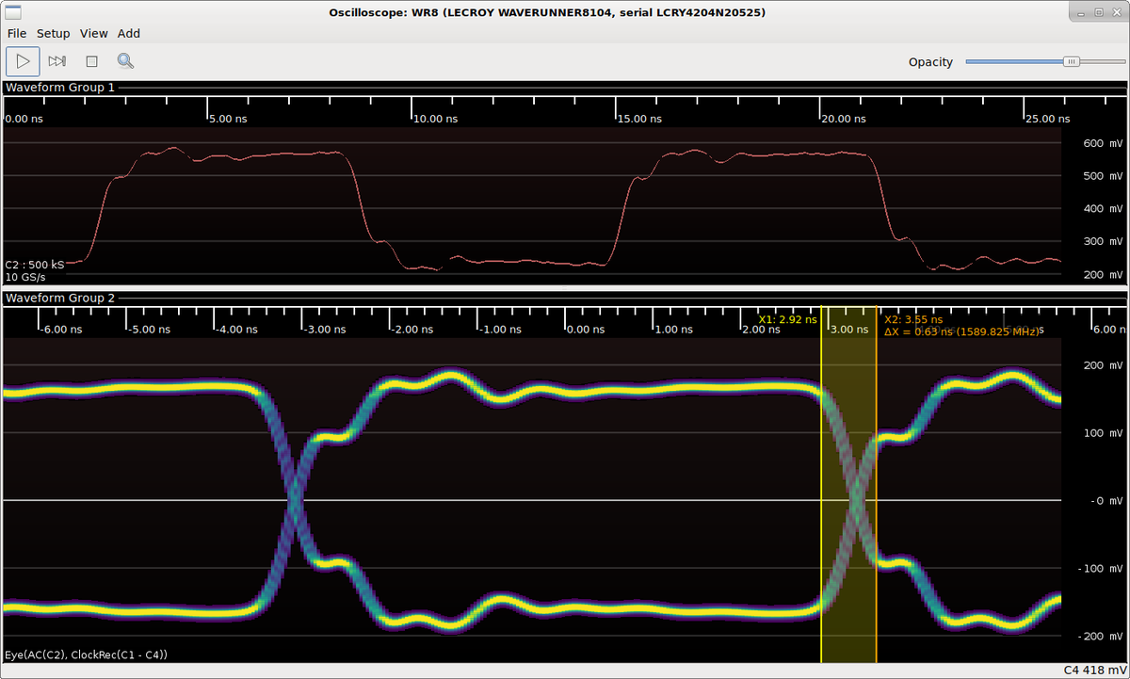
Task: Click the yellow highlighted cursor region
Action: (x=848, y=485)
